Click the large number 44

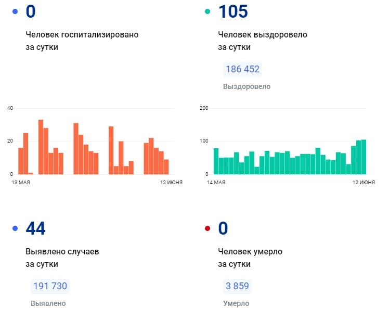point(35,228)
